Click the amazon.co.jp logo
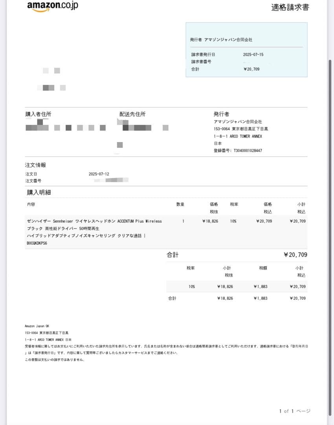This screenshot has height=425, width=334. tap(53, 6)
